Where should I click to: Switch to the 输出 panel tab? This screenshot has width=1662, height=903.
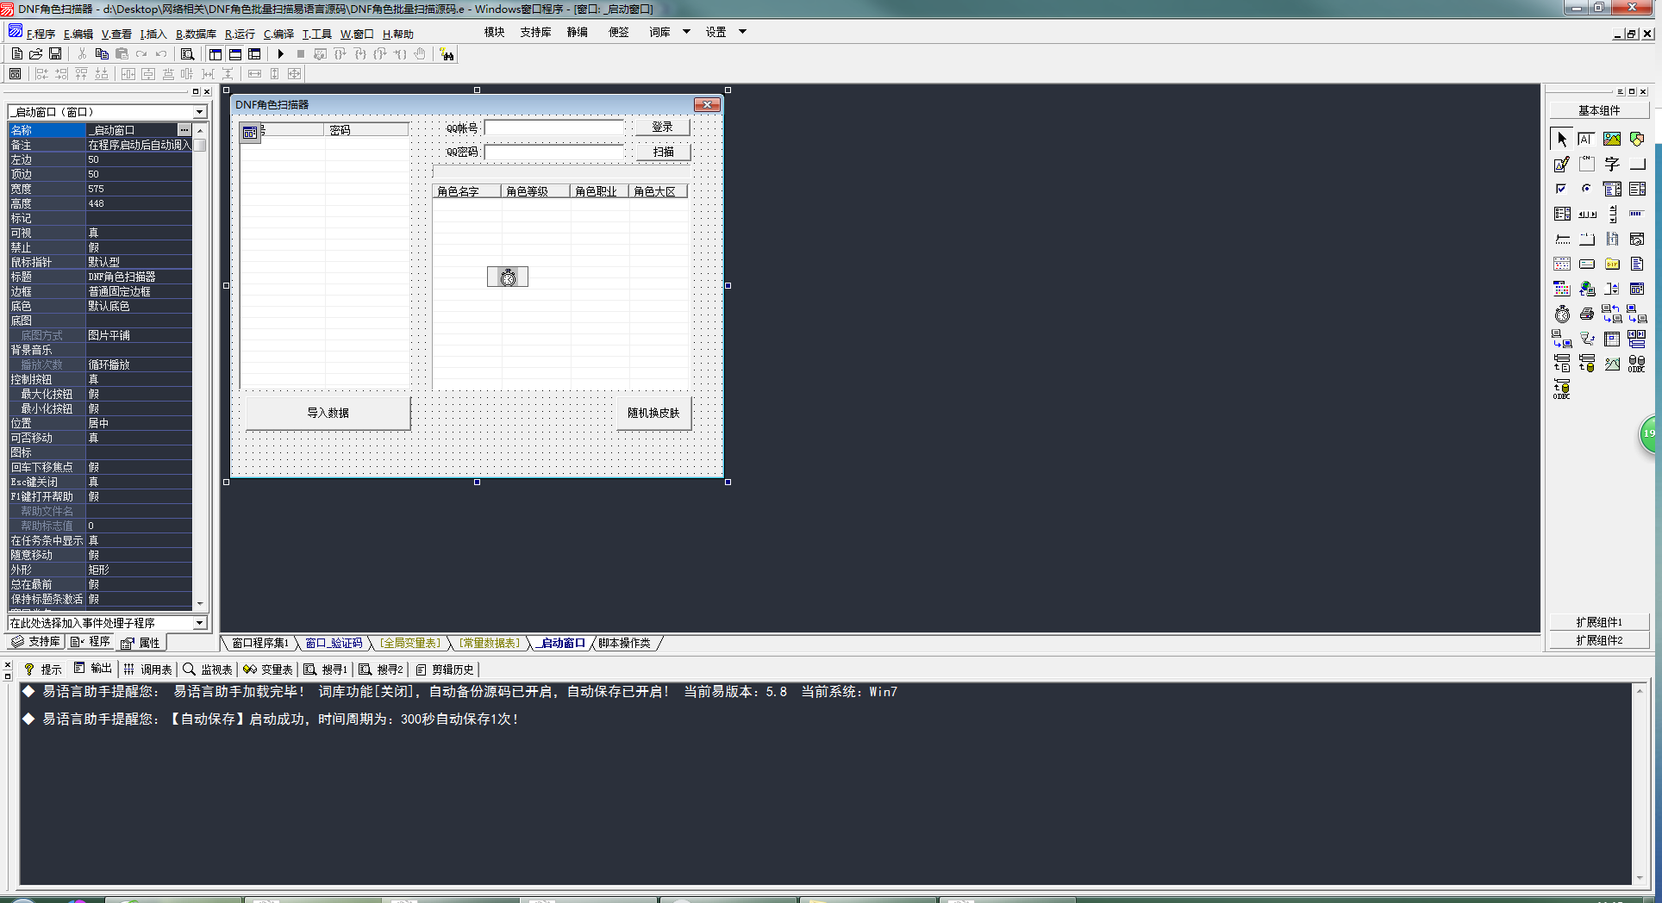coord(93,669)
